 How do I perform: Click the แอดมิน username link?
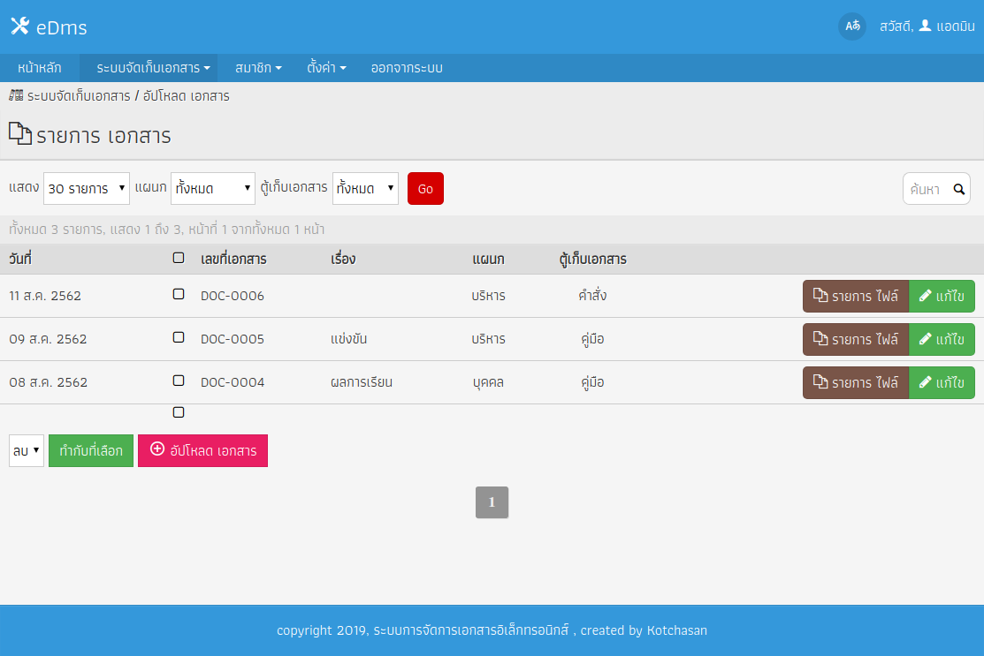coord(955,26)
